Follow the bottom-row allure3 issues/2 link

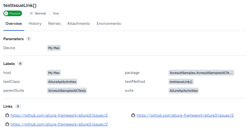pyautogui.click(x=59, y=124)
